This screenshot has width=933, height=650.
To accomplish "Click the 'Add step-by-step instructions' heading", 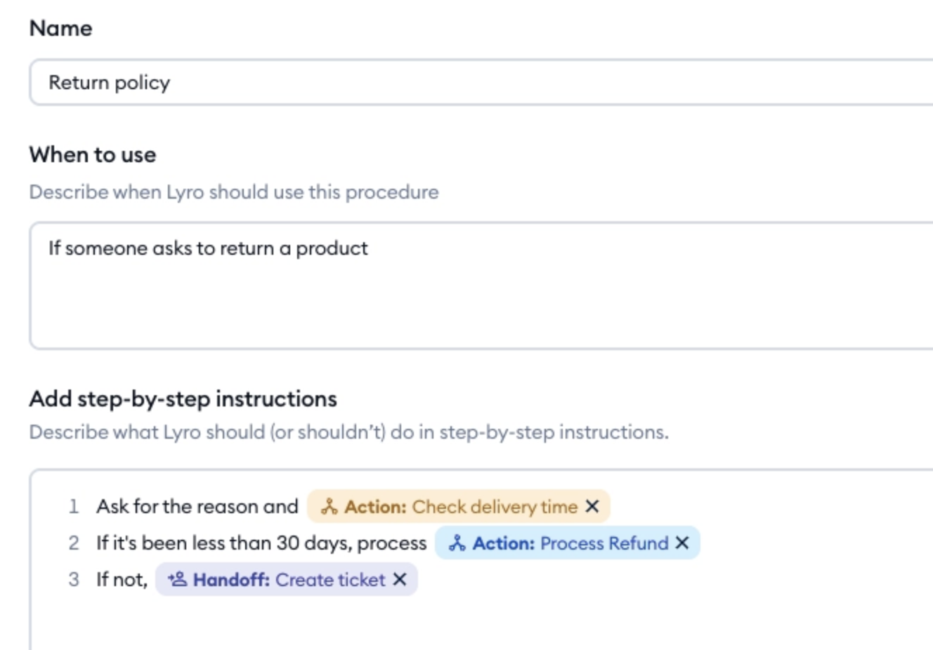I will click(183, 399).
